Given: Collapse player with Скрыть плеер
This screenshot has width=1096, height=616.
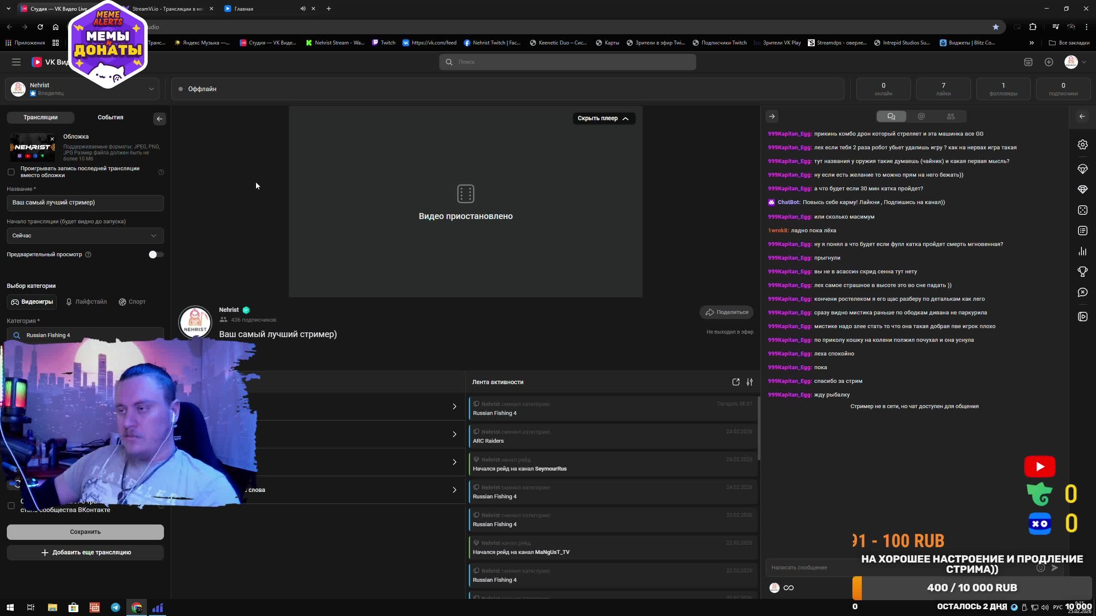Looking at the screenshot, I should pyautogui.click(x=603, y=118).
